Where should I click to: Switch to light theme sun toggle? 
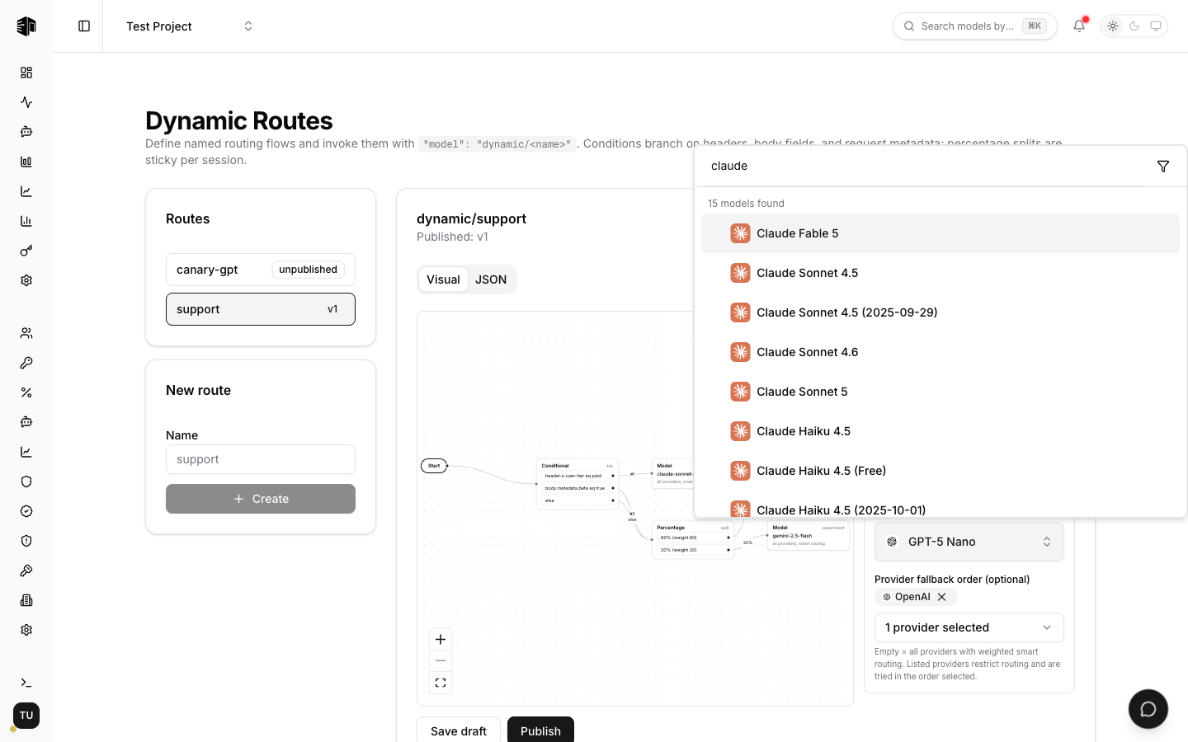point(1113,26)
